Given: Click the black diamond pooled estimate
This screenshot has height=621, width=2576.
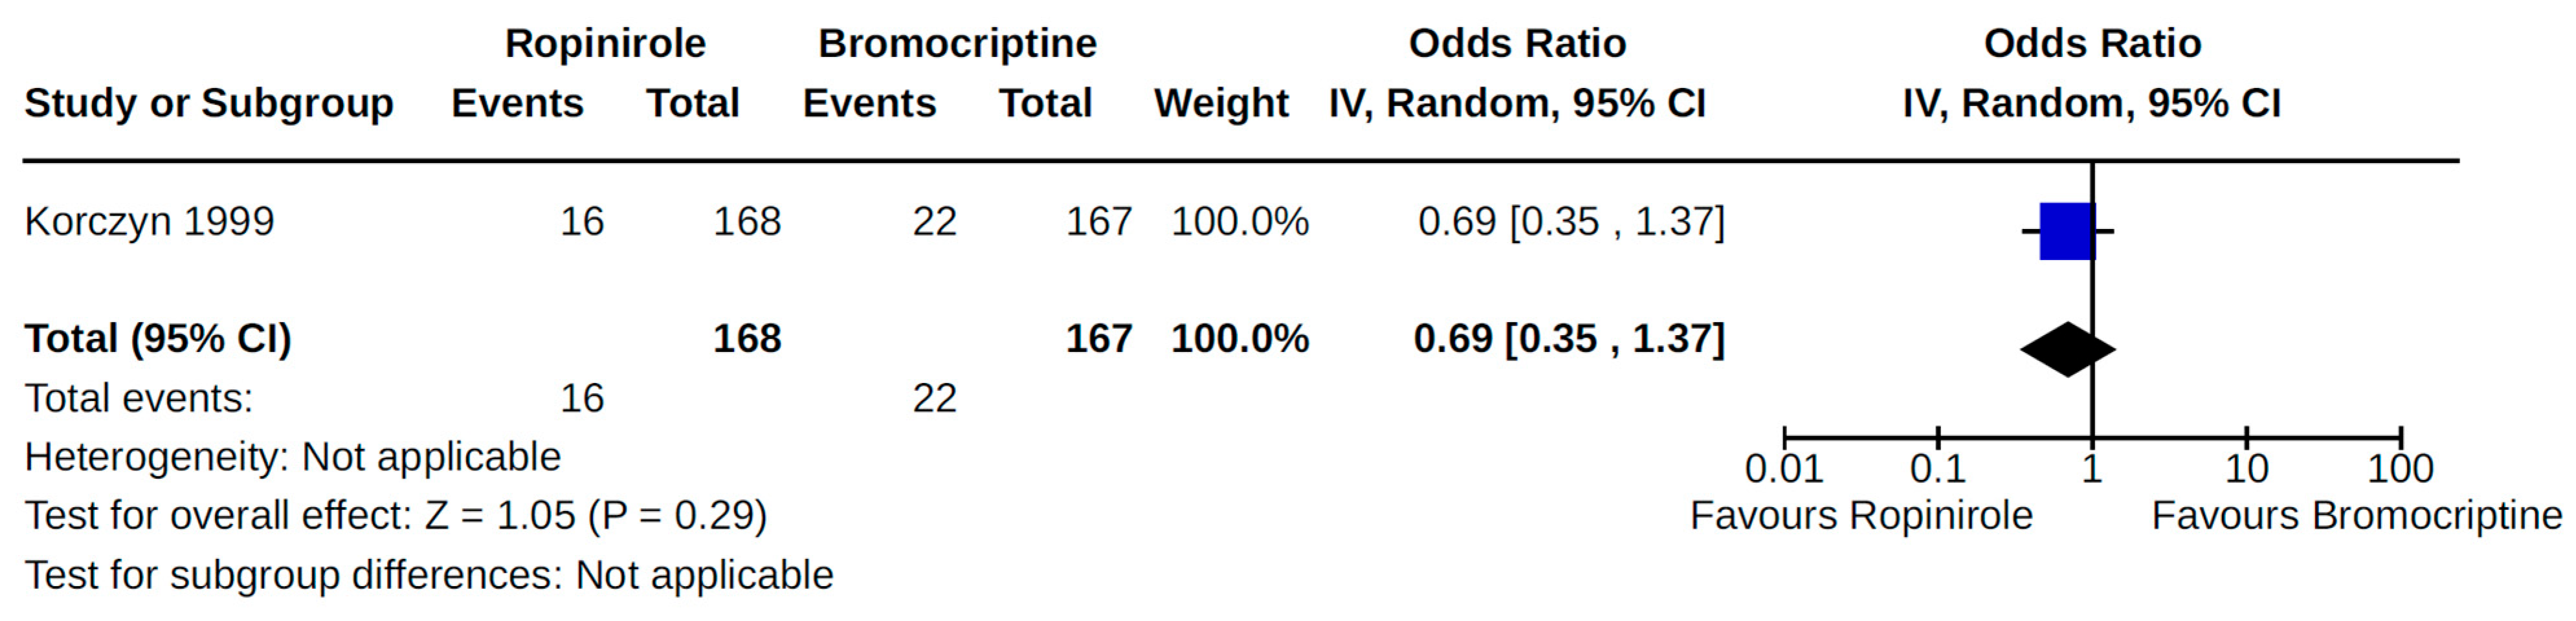Looking at the screenshot, I should pyautogui.click(x=2067, y=349).
